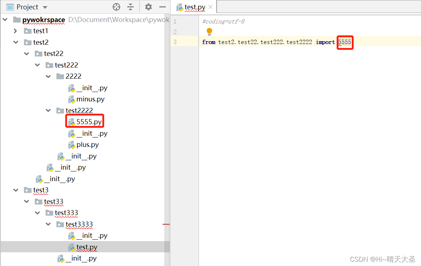Click the D:\Document\Workspace path text
The width and height of the screenshot is (421, 266).
pos(118,19)
